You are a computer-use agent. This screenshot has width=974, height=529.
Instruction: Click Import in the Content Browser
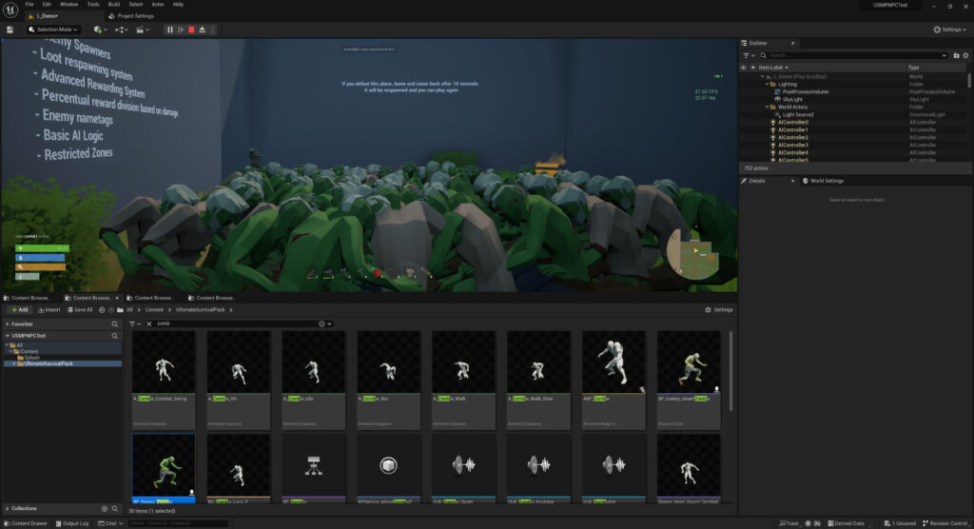click(49, 309)
